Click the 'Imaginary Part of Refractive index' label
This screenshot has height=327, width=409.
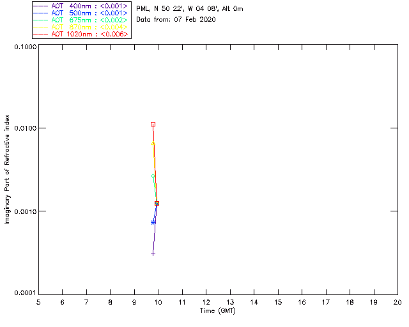click(x=7, y=169)
